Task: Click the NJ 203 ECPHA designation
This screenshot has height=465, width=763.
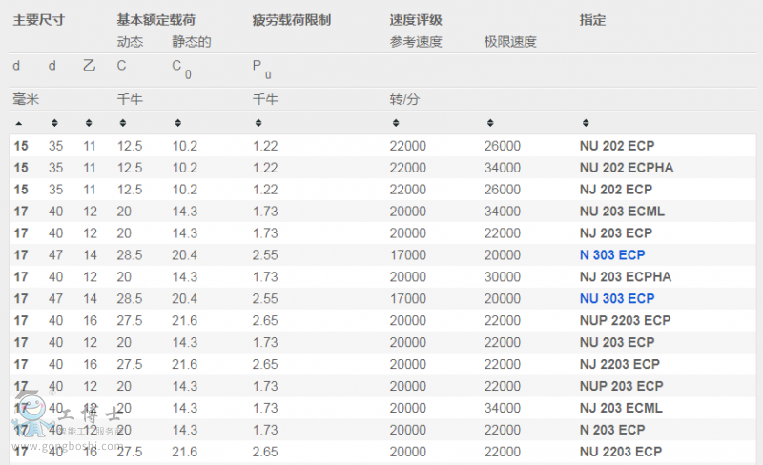Action: 626,276
